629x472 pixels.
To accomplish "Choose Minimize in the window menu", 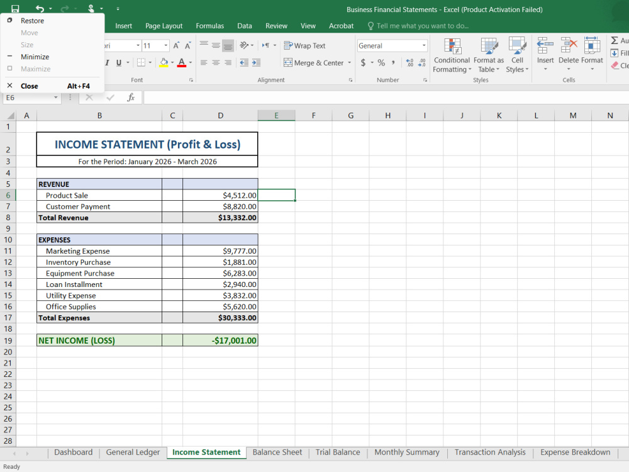I will 35,57.
